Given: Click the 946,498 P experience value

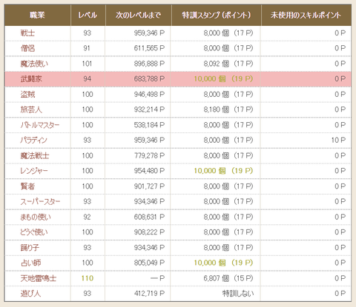Looking at the screenshot, I should tap(149, 94).
